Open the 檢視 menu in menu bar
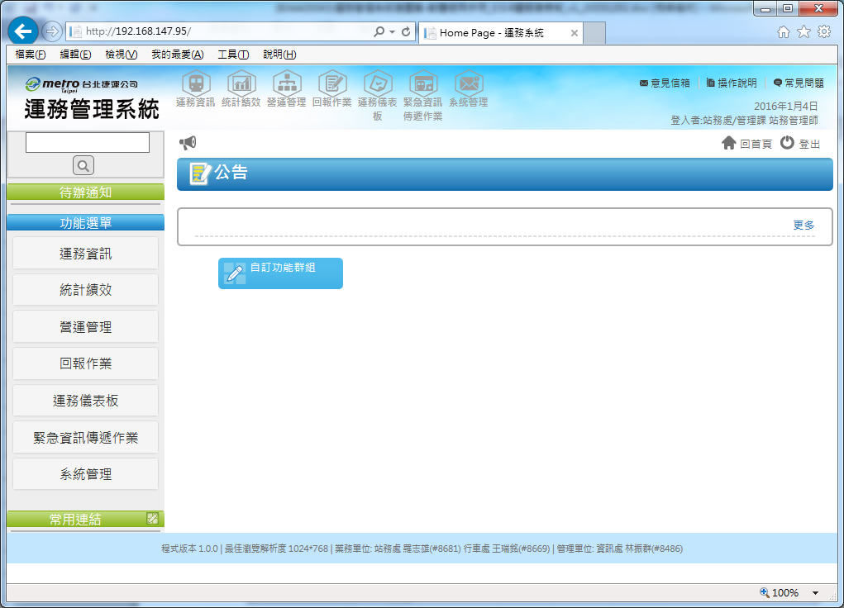This screenshot has height=608, width=844. 121,55
